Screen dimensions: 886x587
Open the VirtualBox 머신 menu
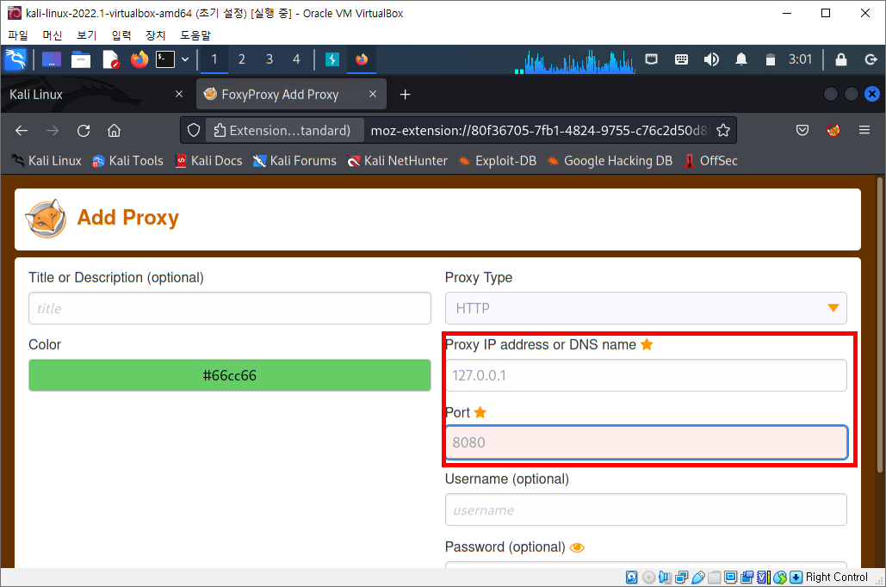coord(53,35)
